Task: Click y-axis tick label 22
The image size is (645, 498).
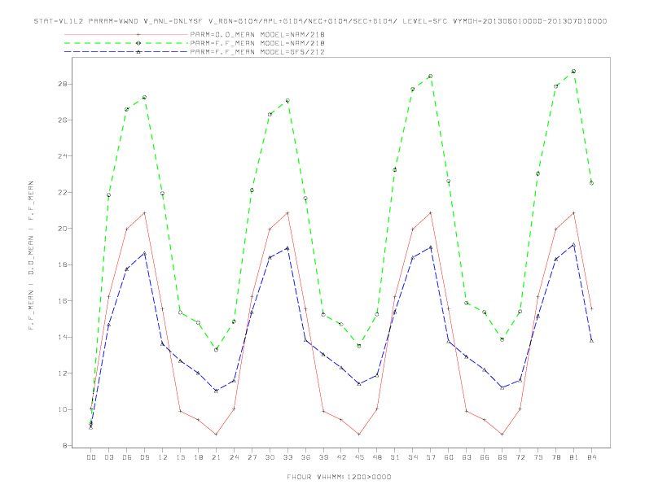Action: (x=64, y=192)
